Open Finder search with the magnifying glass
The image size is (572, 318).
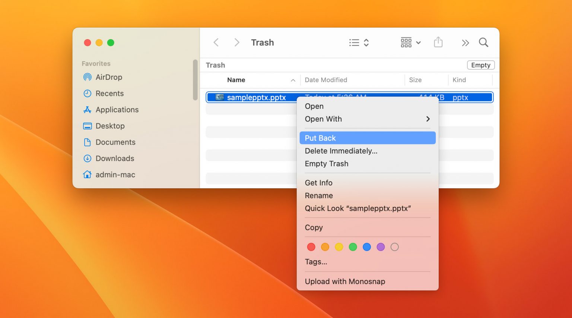pyautogui.click(x=483, y=42)
